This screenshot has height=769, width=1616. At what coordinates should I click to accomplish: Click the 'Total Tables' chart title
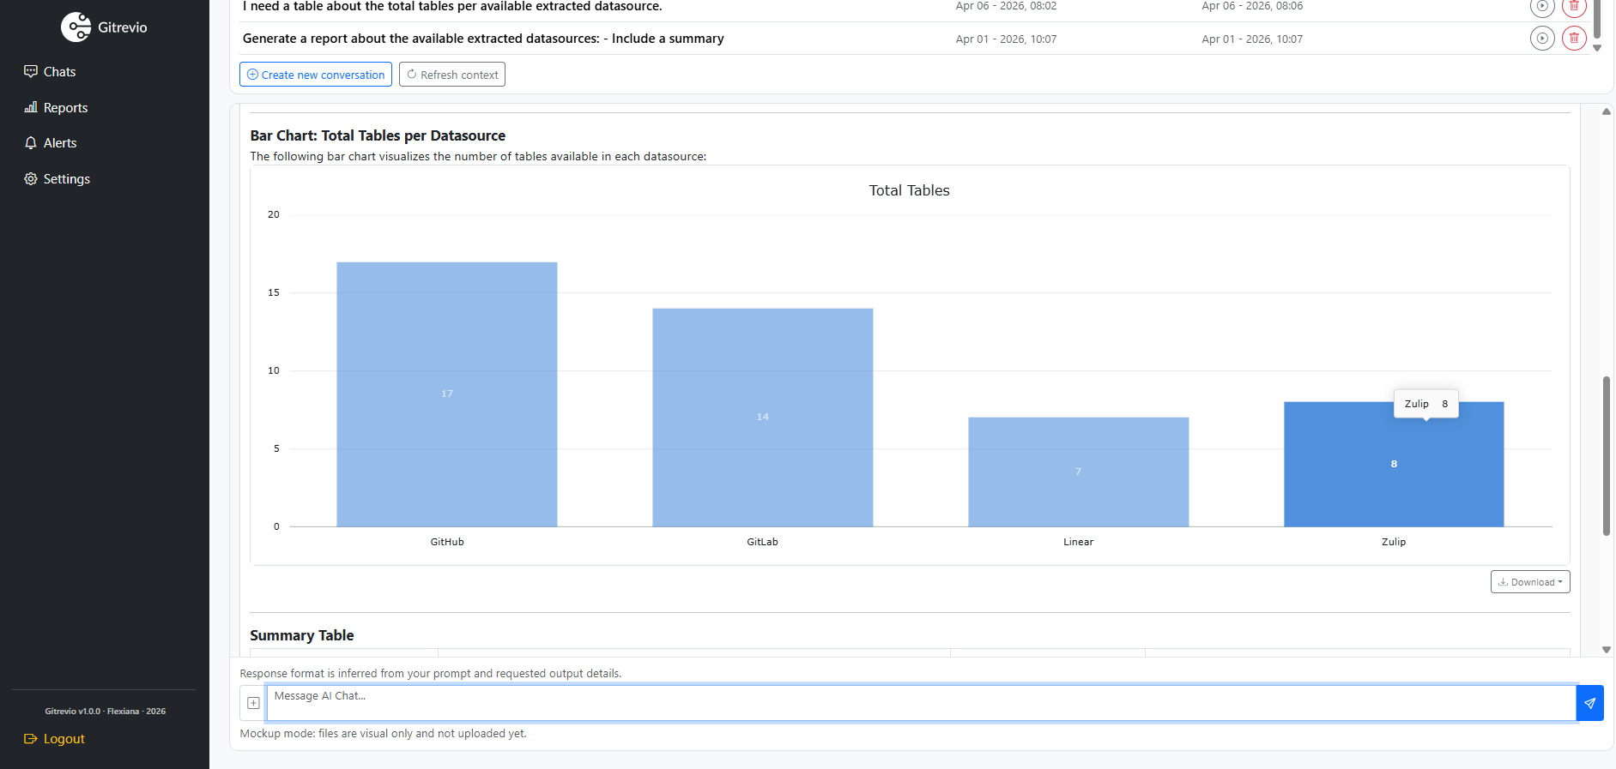[910, 190]
